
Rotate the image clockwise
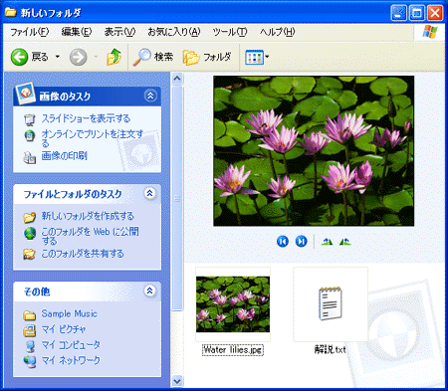[327, 242]
